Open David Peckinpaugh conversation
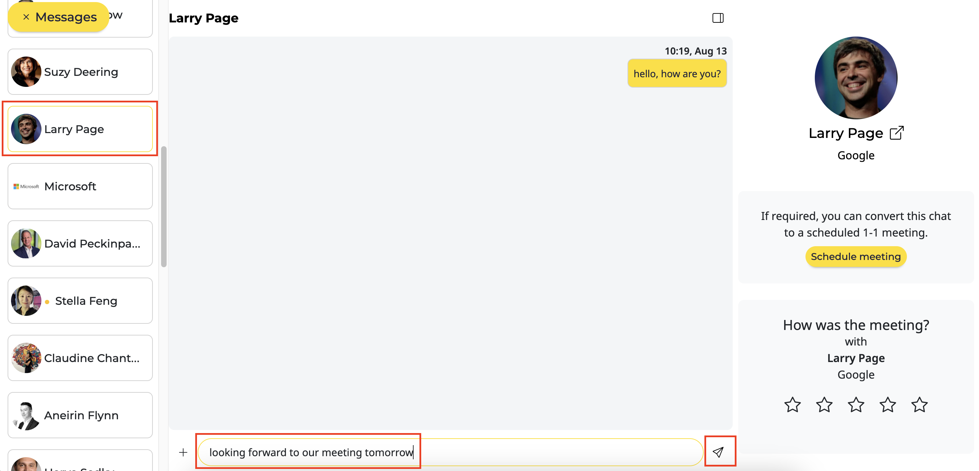The image size is (979, 471). (80, 243)
